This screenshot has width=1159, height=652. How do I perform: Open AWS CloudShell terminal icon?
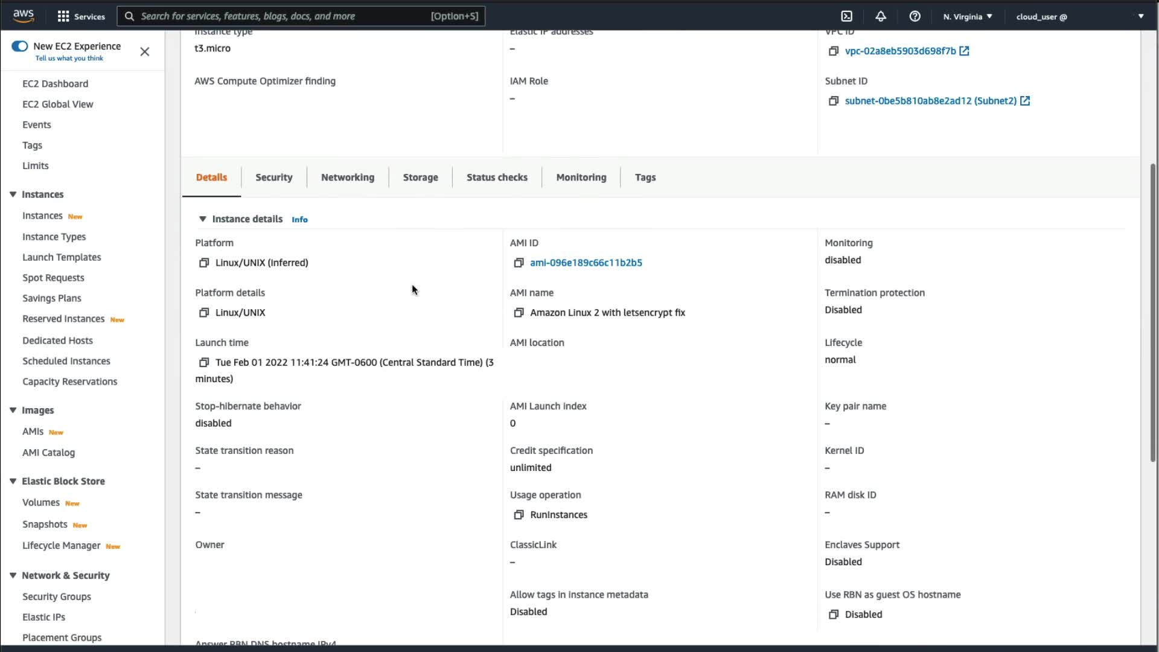847,16
